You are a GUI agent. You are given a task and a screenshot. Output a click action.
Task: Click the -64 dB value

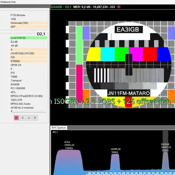14,45
